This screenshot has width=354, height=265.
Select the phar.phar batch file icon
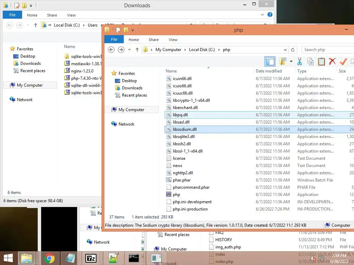click(169, 180)
